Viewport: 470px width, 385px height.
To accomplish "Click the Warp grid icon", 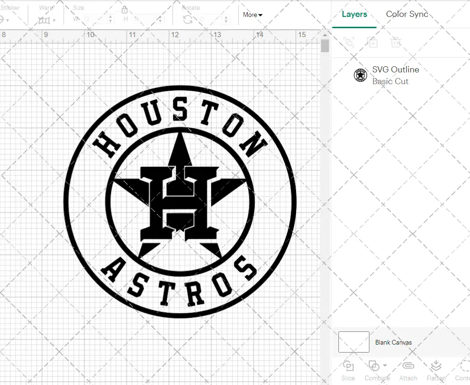I will click(x=44, y=20).
